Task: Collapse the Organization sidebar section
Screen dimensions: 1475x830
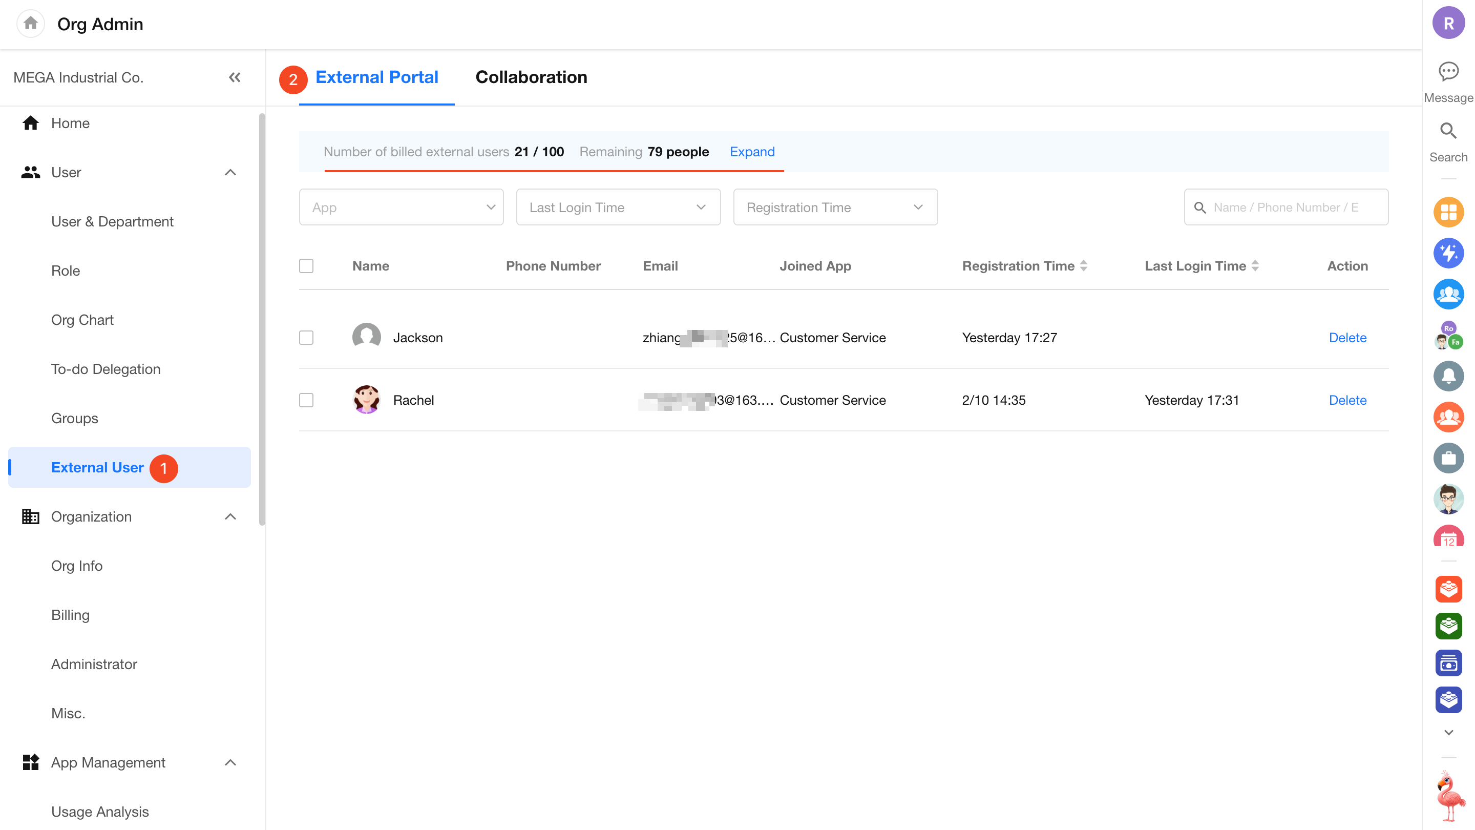Action: pos(230,516)
